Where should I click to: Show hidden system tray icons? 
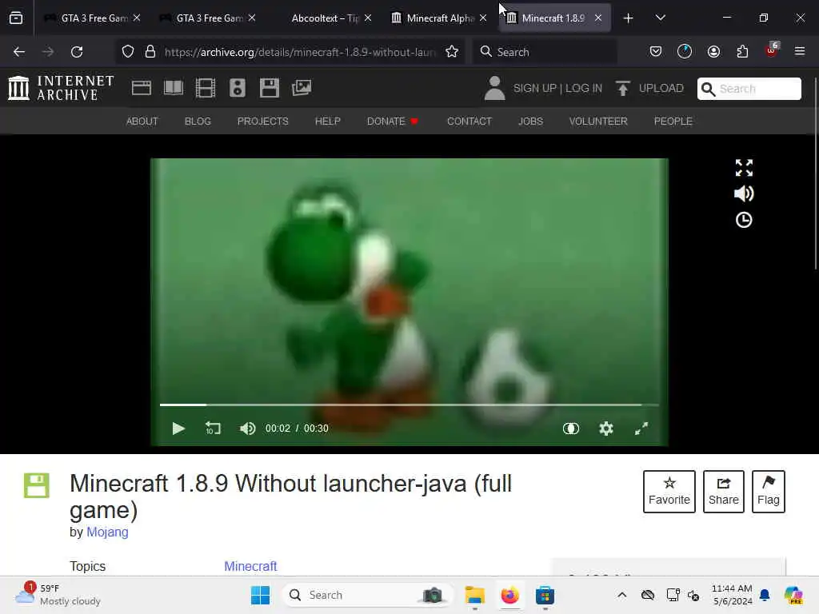tap(621, 595)
